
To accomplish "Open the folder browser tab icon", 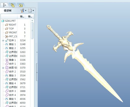I will (x=13, y=5).
